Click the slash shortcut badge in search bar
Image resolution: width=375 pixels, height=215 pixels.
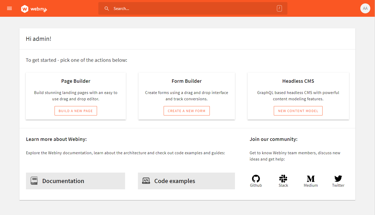click(279, 8)
